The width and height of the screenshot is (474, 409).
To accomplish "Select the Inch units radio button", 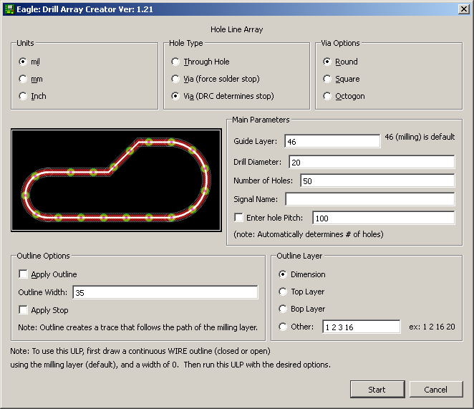I will (x=23, y=96).
